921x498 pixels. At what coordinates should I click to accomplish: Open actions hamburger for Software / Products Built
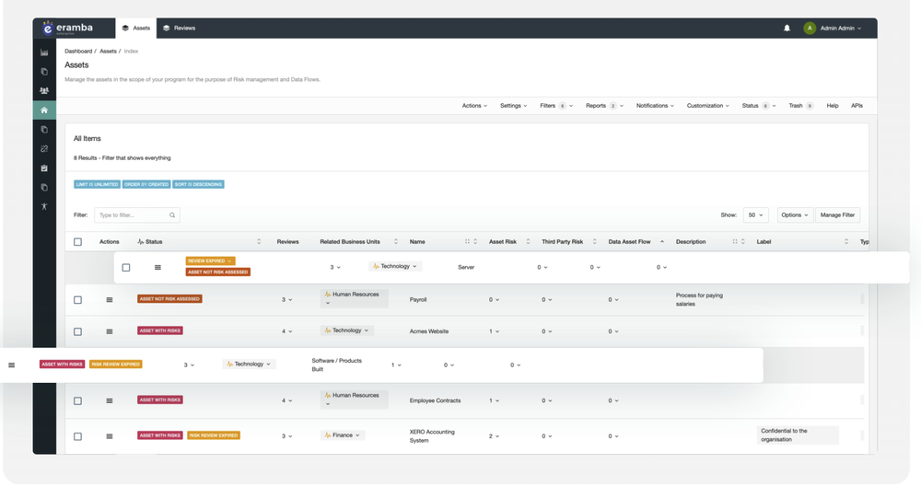tap(11, 365)
